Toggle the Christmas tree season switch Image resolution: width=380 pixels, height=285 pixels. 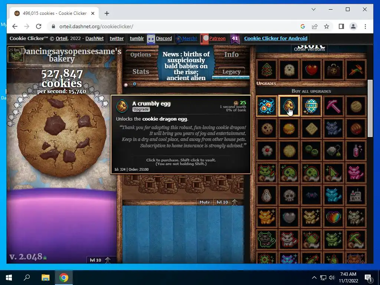[266, 70]
